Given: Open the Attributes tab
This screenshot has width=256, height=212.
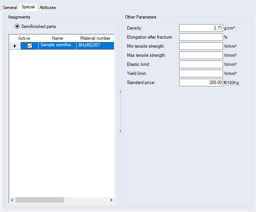Looking at the screenshot, I should tap(48, 7).
